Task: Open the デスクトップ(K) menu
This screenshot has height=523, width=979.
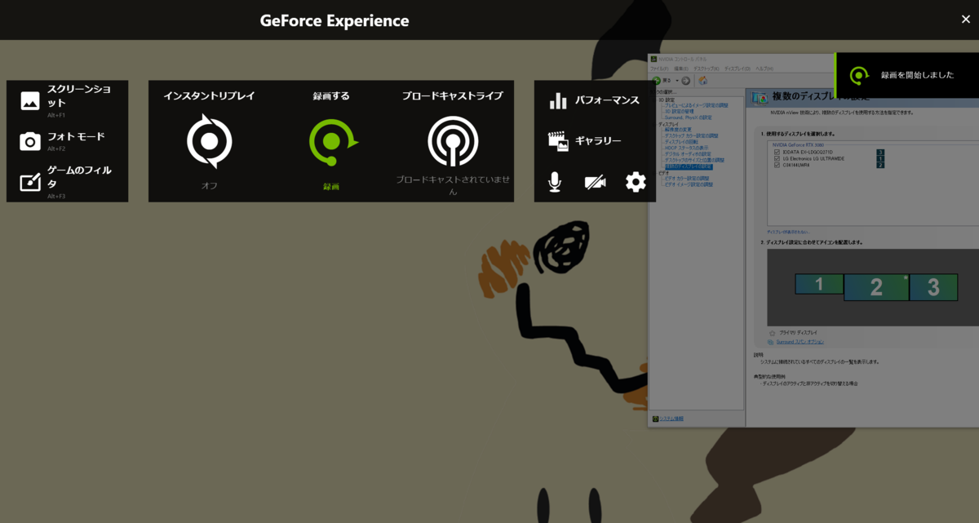Action: (705, 69)
